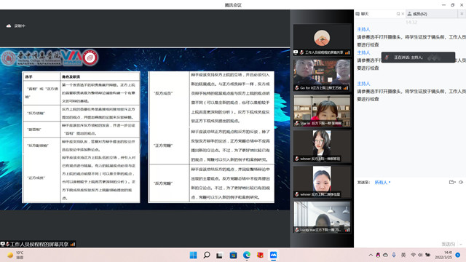Open Wi-Fi network settings in tray

pos(413,255)
